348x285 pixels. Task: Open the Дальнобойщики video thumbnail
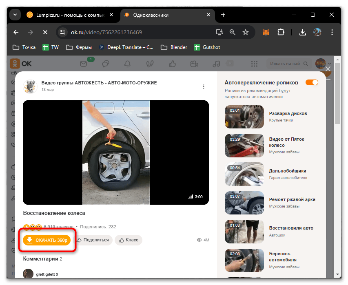pos(244,174)
